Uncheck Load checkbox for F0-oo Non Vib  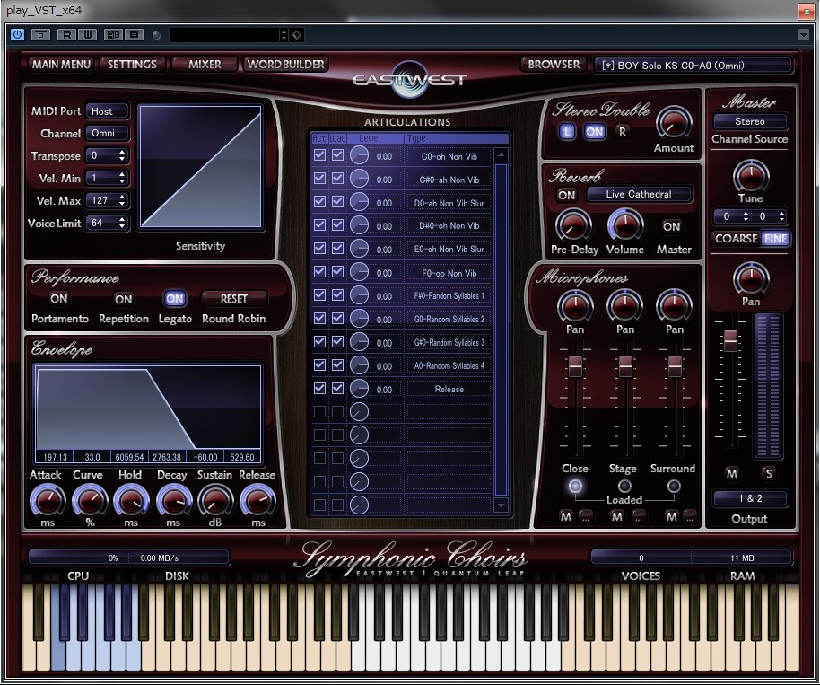[338, 272]
